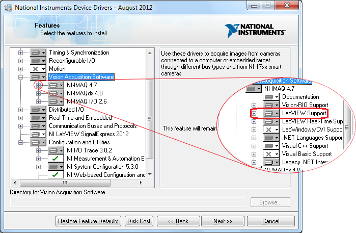Expand the NI-IMAQ I/O 2.6 node
This screenshot has width=356, height=233.
coord(38,101)
